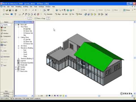Click the Plane work plane tool
This screenshot has width=136, height=102.
[x=6, y=14]
